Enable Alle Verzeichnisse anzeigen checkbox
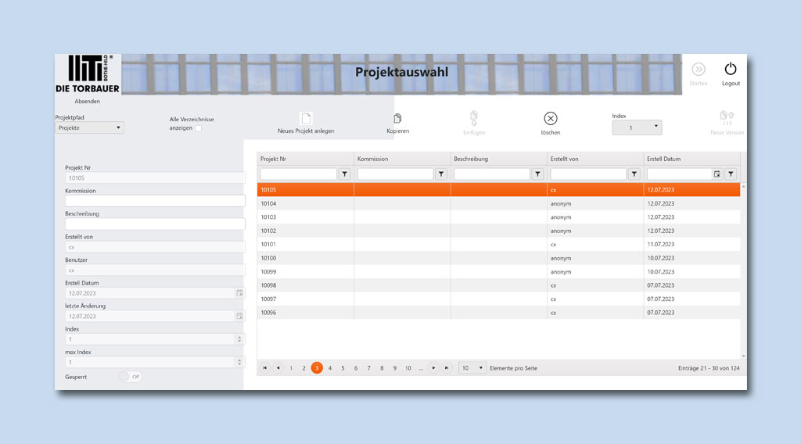The height and width of the screenshot is (444, 801). point(198,129)
